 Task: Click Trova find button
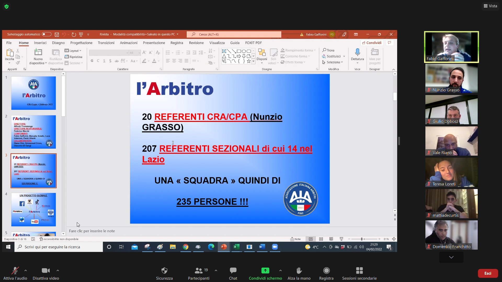328,50
